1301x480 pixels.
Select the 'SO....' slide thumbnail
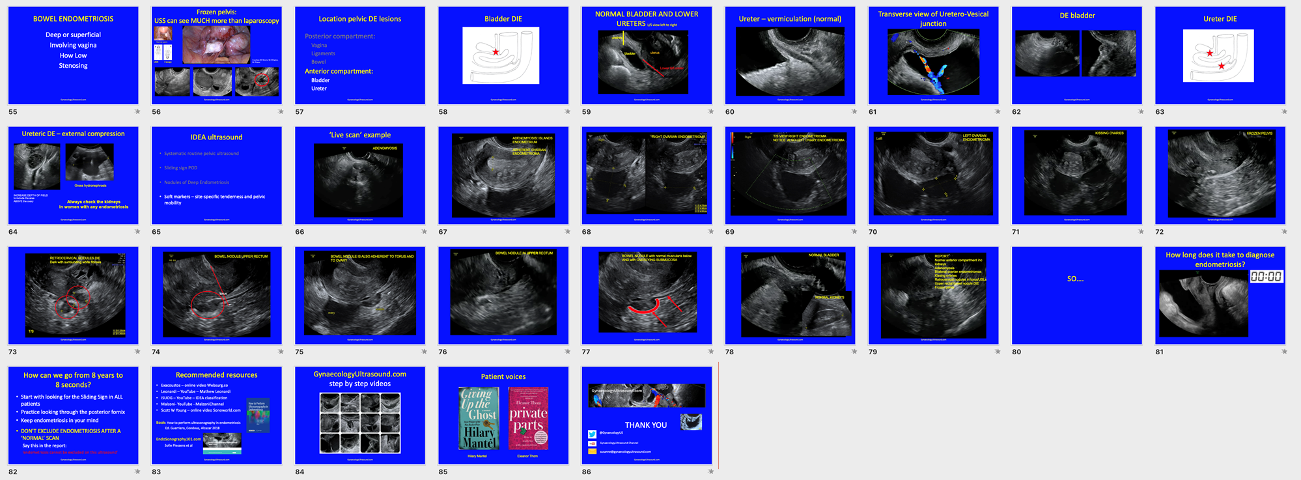(1076, 295)
